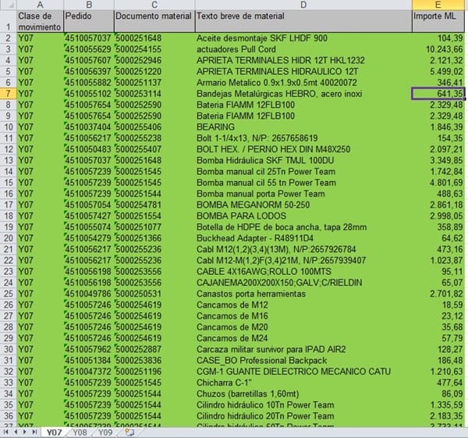Go to next sheet navigation arrow
This screenshot has width=468, height=438.
[25, 432]
